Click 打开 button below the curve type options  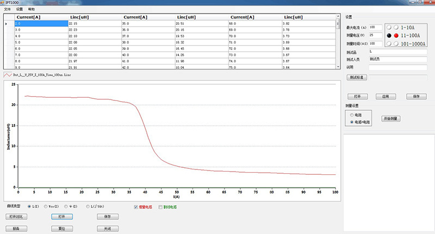62,217
